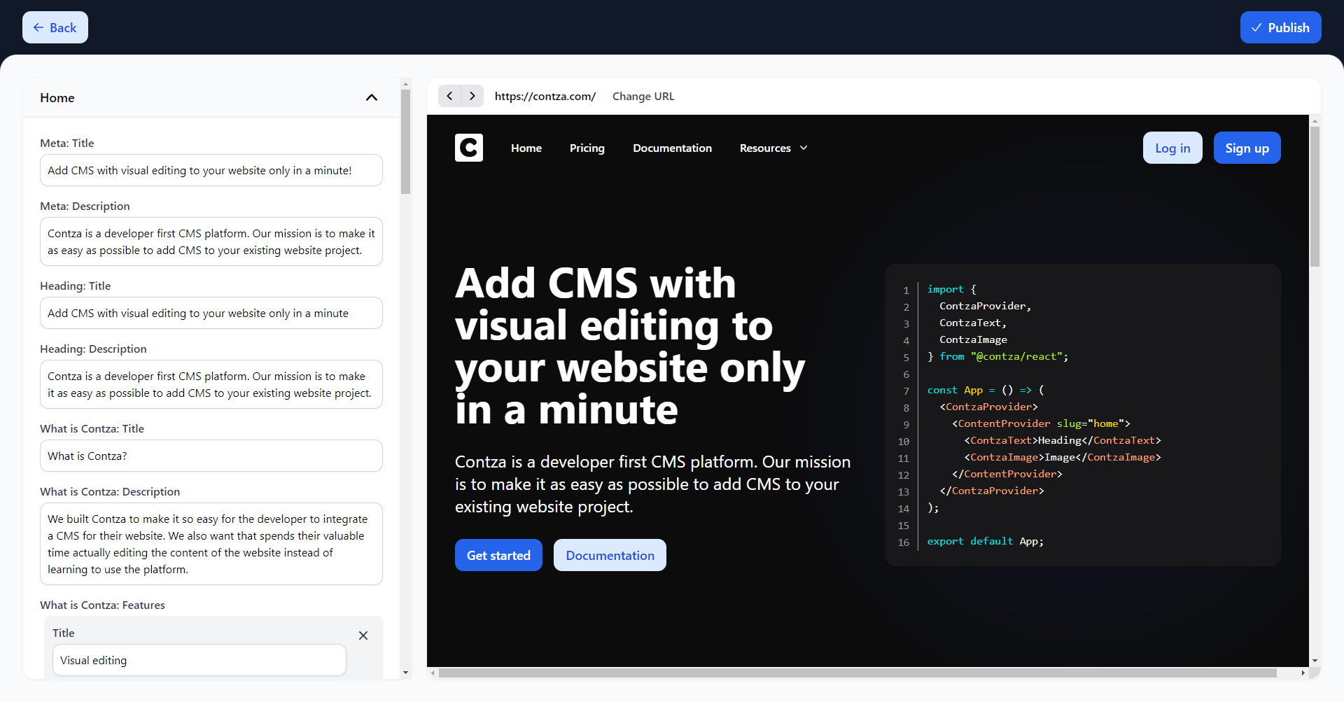Click the preview scroll-down arrow

pos(1315,660)
